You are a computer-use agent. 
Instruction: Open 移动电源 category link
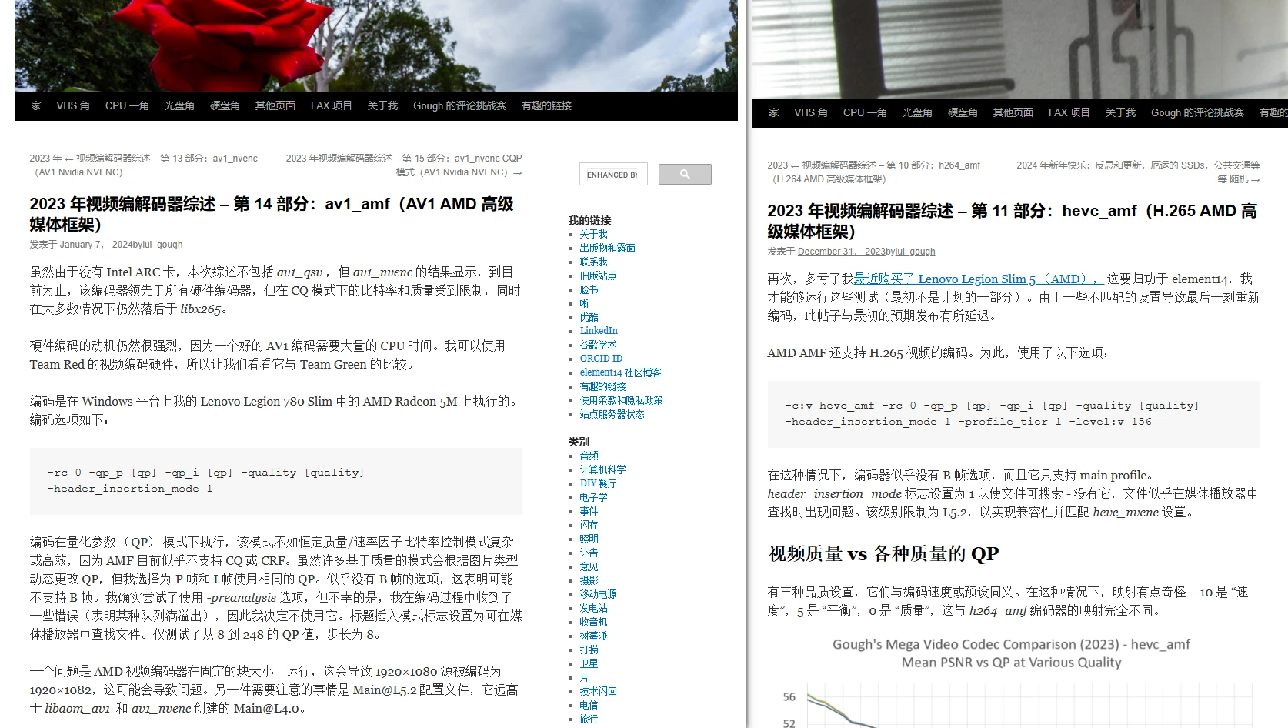pyautogui.click(x=598, y=594)
